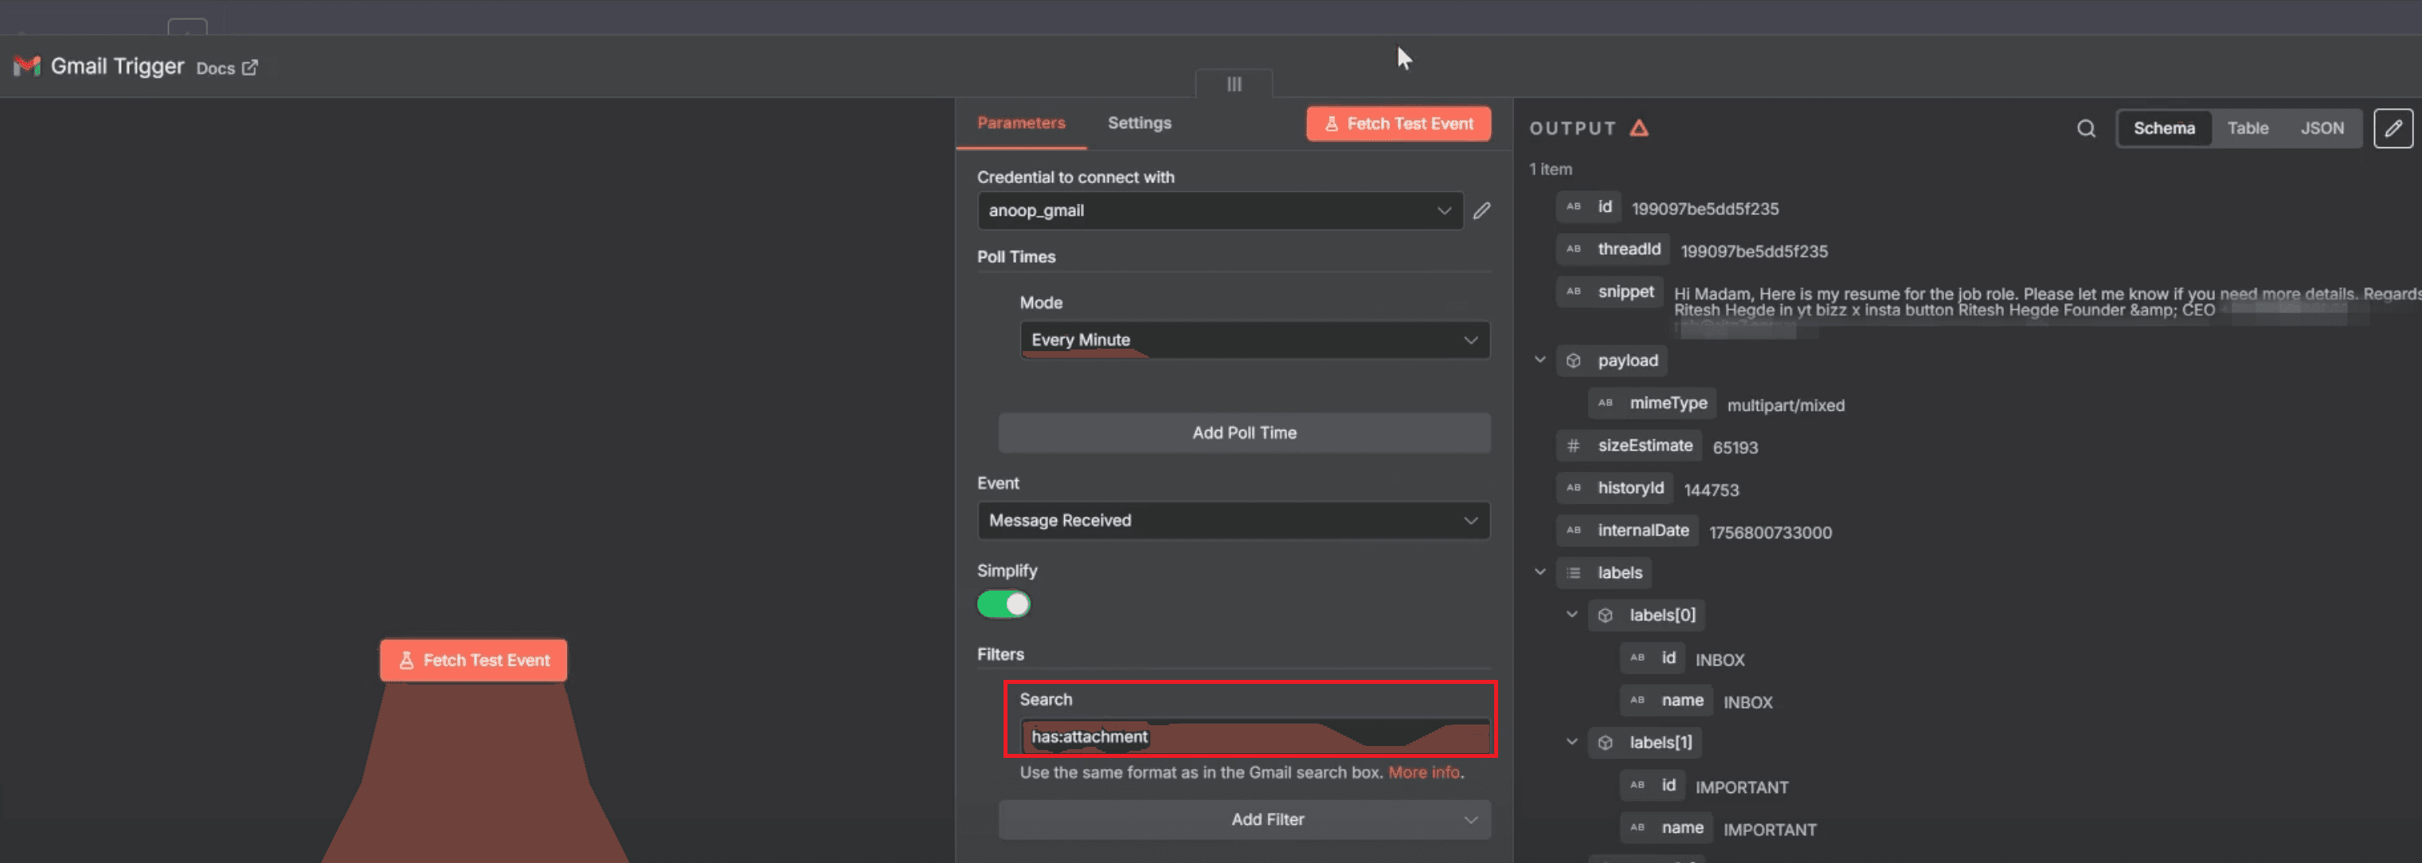
Task: Click the multipart/mixed value
Action: 1786,405
